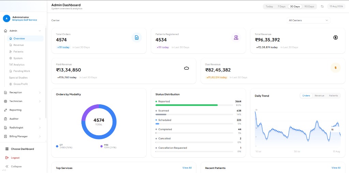Click View All in Top Services
This screenshot has height=173, width=349.
(187, 168)
